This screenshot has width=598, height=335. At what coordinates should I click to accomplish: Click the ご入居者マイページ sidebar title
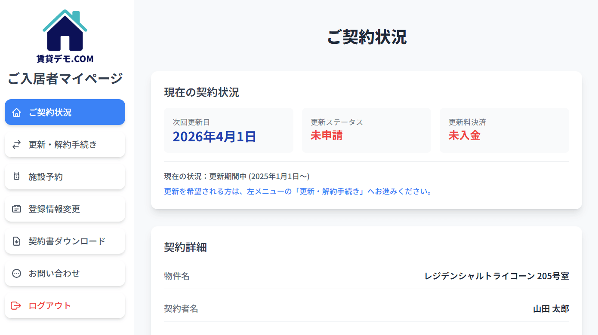pyautogui.click(x=65, y=79)
